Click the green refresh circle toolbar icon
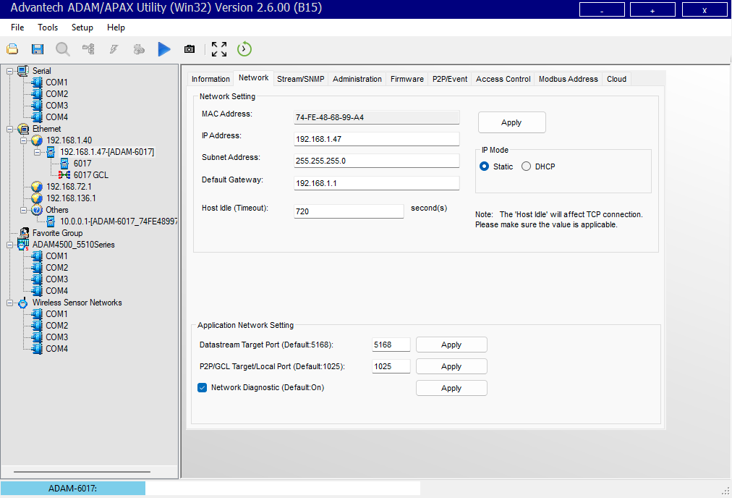The height and width of the screenshot is (498, 732). coord(244,49)
